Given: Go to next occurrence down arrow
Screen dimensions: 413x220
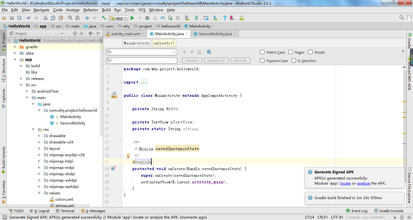Looking at the screenshot, I should click(192, 52).
